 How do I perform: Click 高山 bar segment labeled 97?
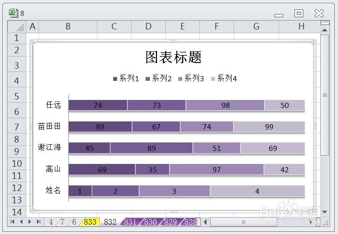(217, 170)
